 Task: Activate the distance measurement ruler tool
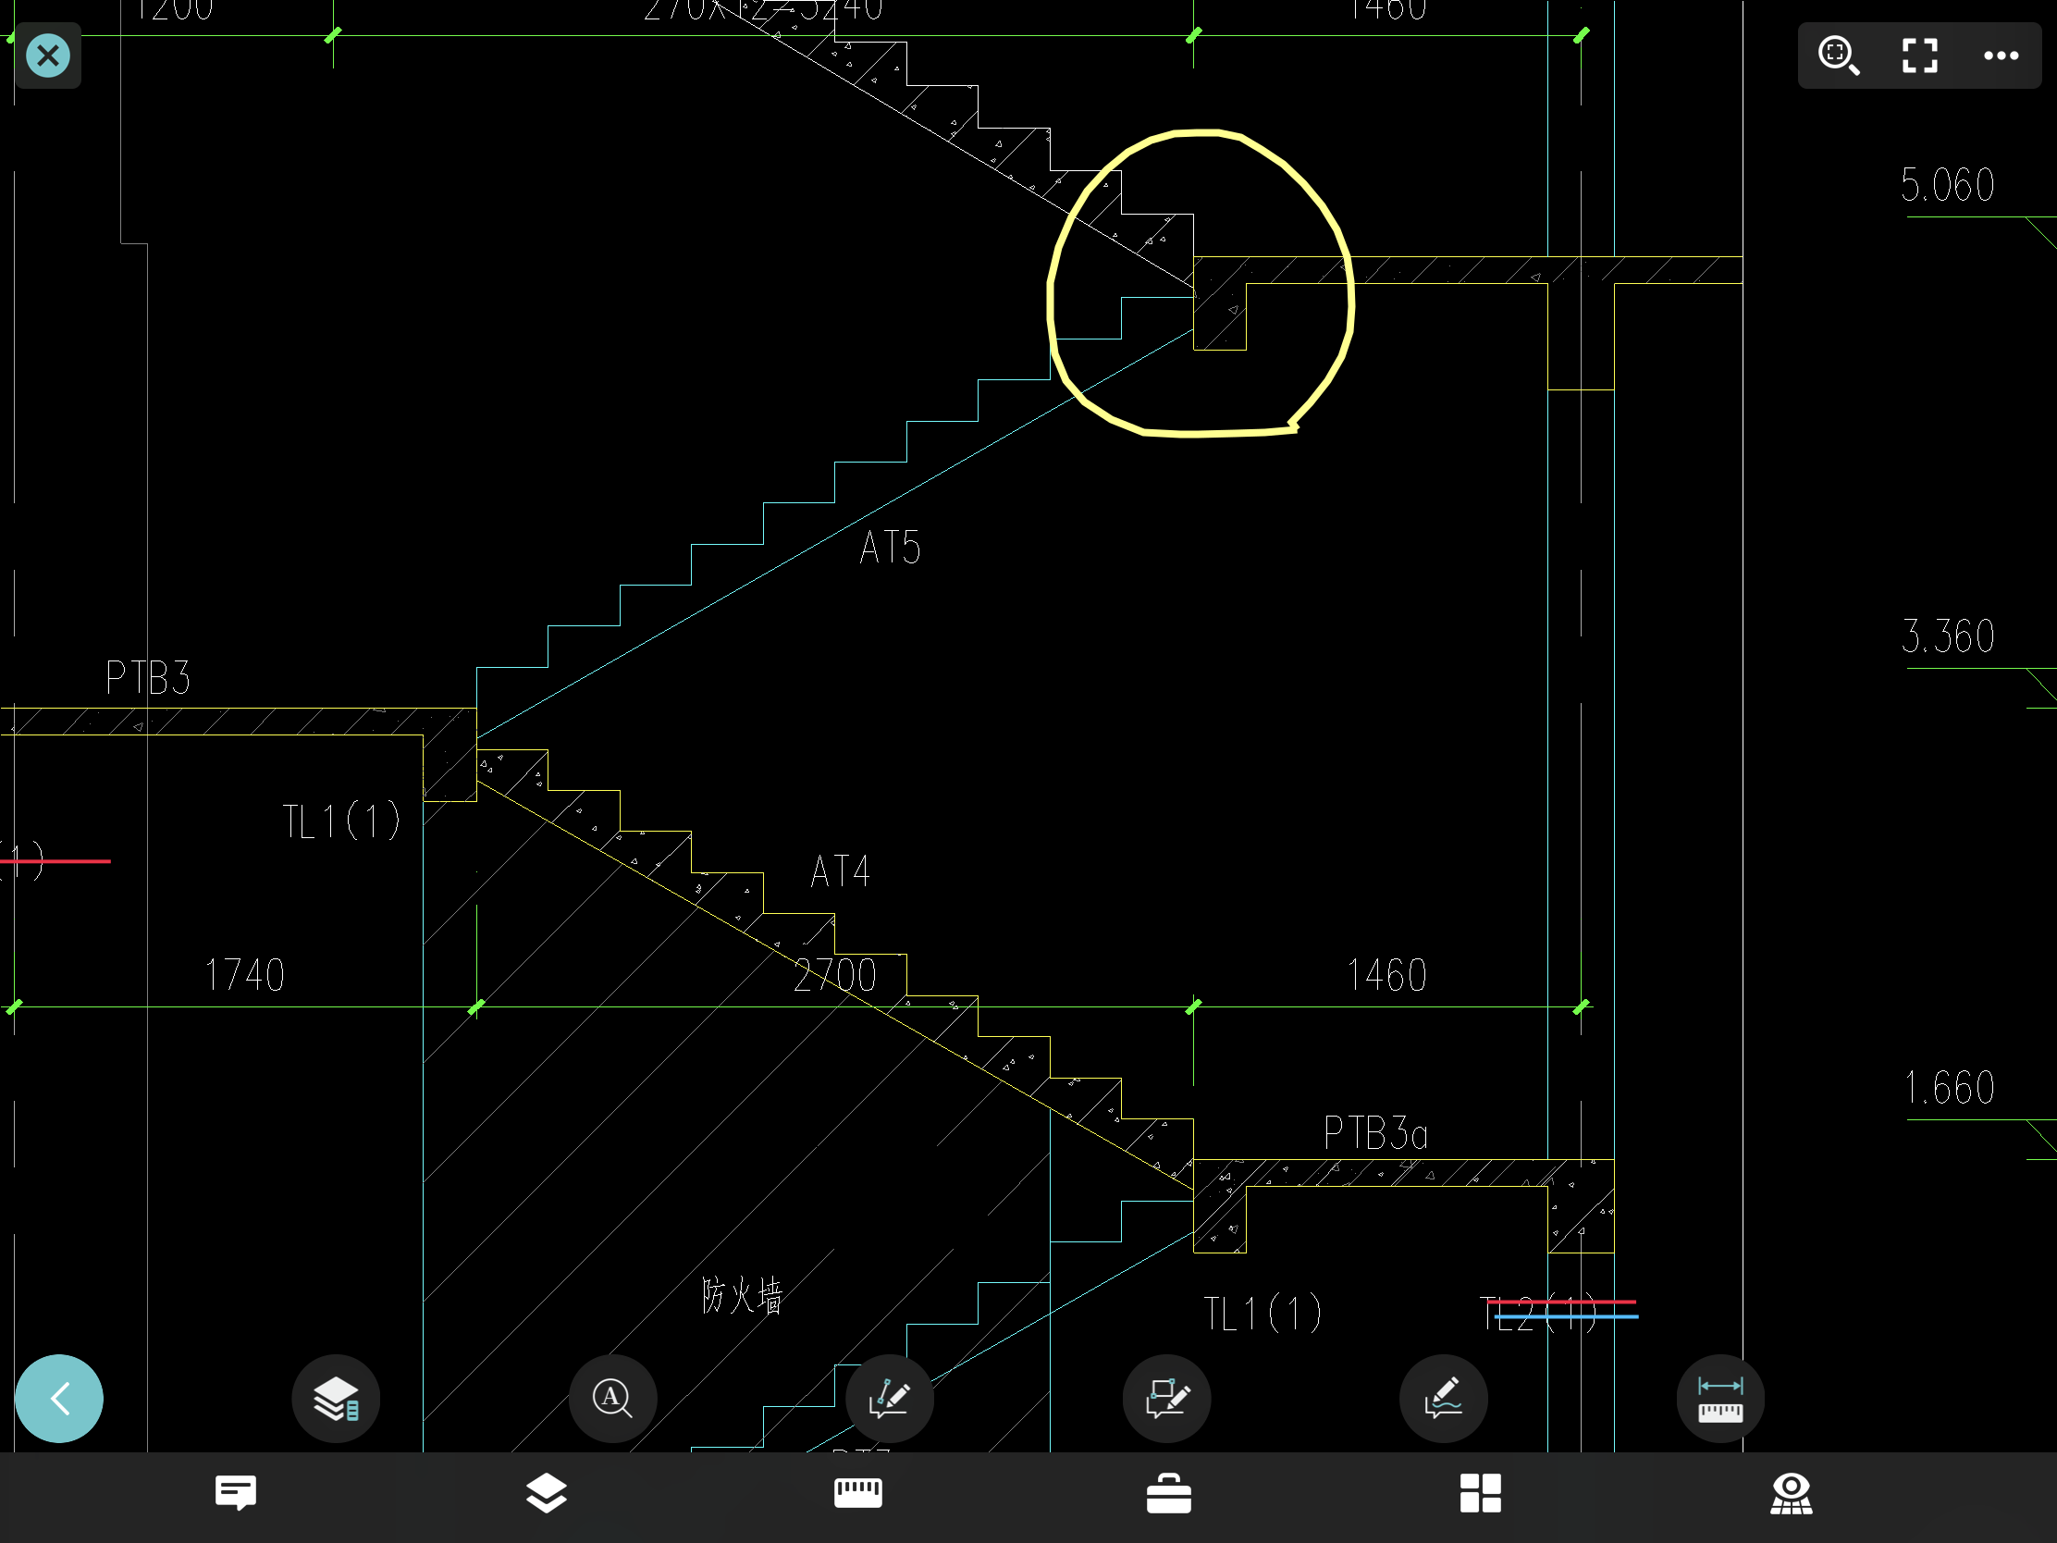pyautogui.click(x=1720, y=1398)
